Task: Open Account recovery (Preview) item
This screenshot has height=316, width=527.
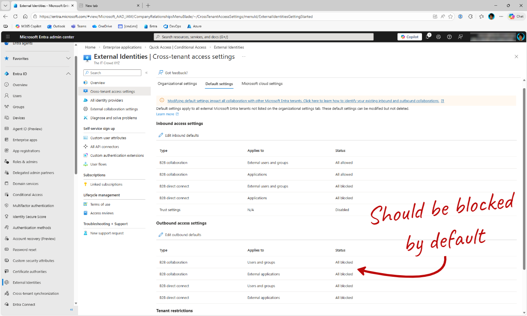Action: [34, 239]
